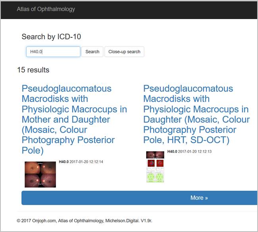The image size is (258, 232).
Task: Click the white HRT graph panels in the second thumbnail
Action: [x=155, y=170]
